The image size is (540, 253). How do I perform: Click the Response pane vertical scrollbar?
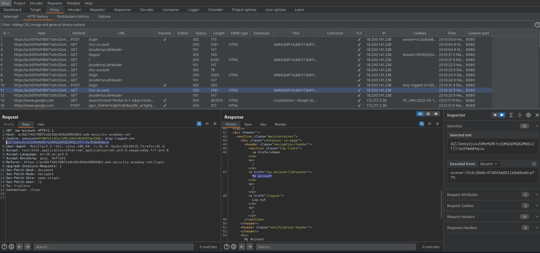tap(441, 204)
